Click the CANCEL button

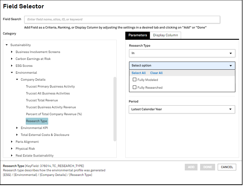tap(227, 167)
